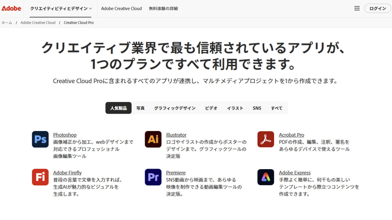Click the Illustrator Ai app icon
This screenshot has height=220, width=392.
[153, 139]
